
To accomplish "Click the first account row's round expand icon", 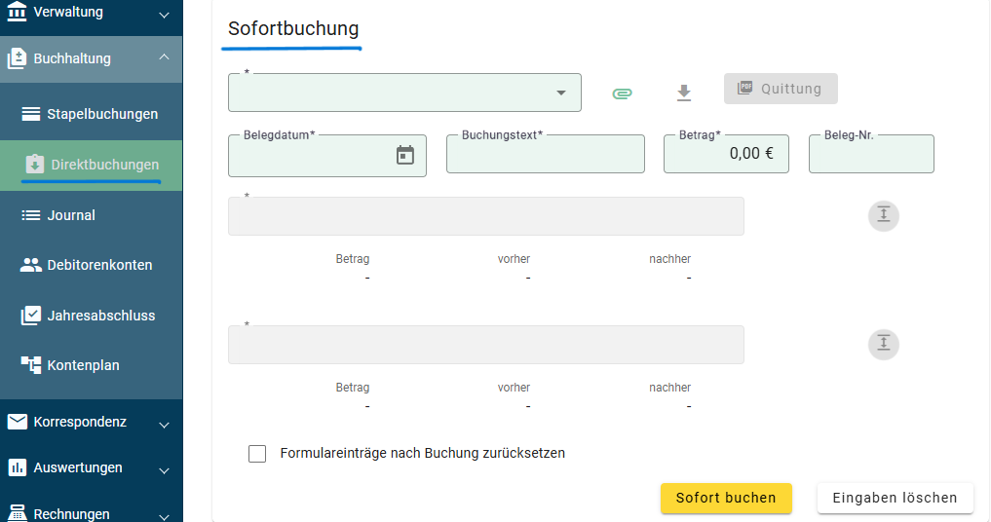I will point(883,216).
